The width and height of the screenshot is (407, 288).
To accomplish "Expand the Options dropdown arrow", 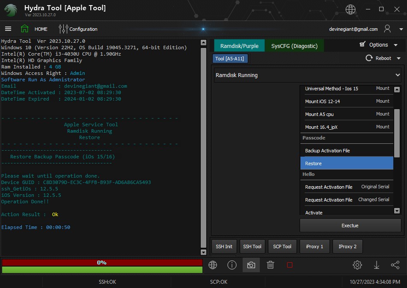I will click(395, 45).
